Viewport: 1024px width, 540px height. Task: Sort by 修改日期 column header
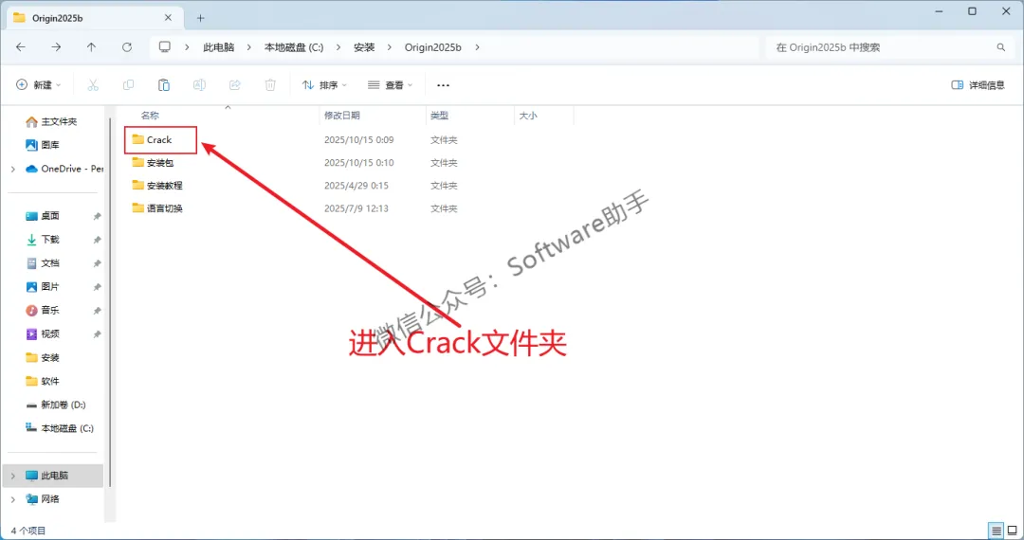[342, 115]
